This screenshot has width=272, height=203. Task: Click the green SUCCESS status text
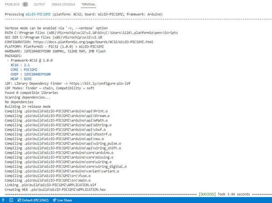tap(207, 194)
